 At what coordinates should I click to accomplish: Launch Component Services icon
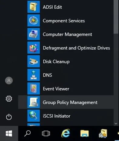tap(34, 21)
